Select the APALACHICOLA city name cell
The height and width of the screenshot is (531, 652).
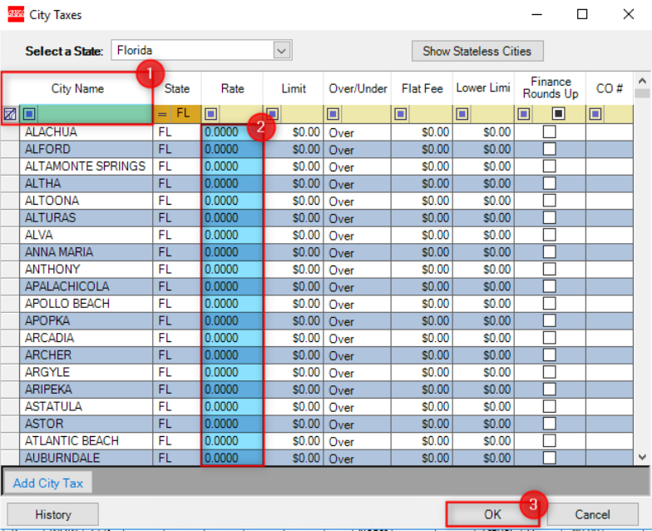tap(86, 286)
